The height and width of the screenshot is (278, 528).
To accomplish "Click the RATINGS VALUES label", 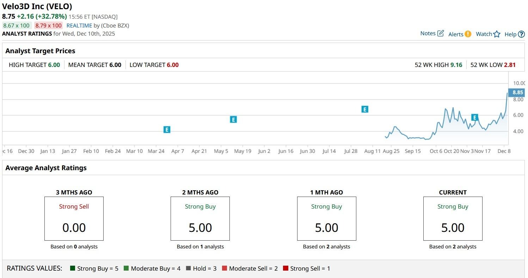I will click(x=35, y=268).
